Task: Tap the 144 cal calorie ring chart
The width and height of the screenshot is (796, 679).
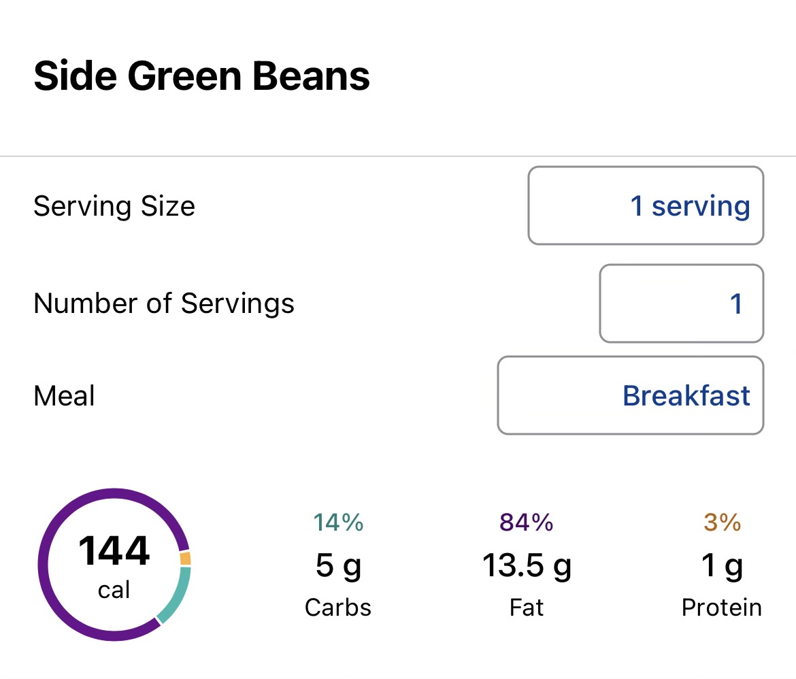Action: (114, 564)
